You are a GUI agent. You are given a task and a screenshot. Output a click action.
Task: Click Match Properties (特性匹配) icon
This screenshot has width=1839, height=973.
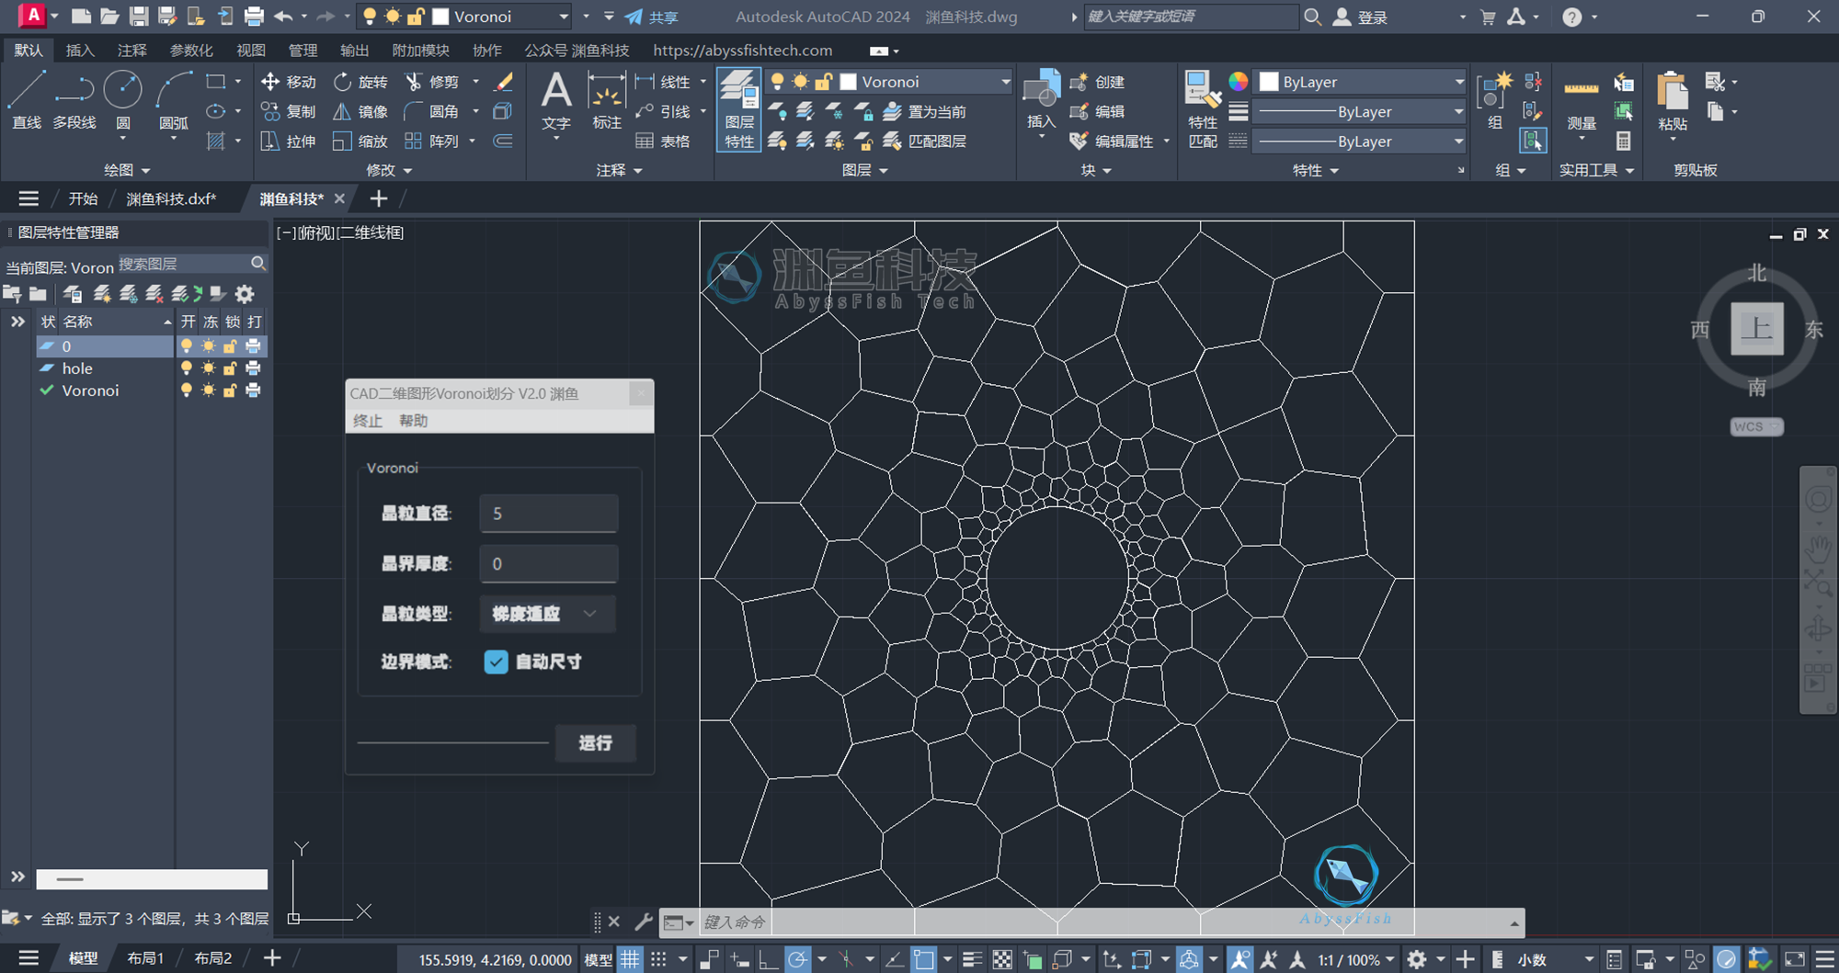click(x=1203, y=108)
